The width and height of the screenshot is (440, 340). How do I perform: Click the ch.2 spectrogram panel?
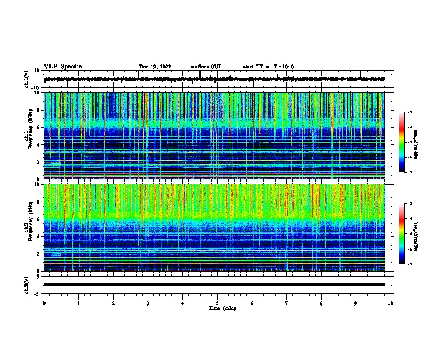(x=214, y=228)
